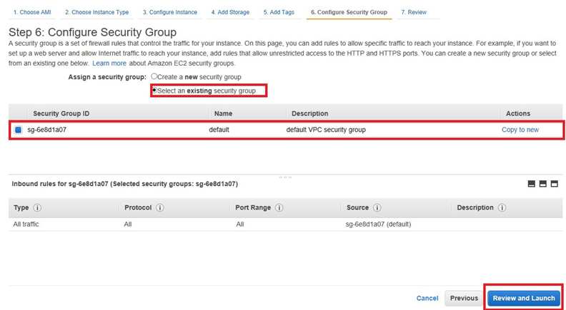The height and width of the screenshot is (310, 566).
Task: Click the info icon beside Protocol
Action: [x=159, y=208]
